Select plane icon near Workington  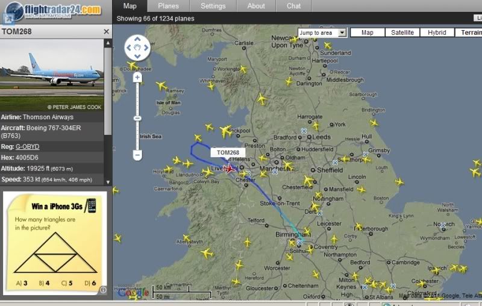(x=243, y=69)
